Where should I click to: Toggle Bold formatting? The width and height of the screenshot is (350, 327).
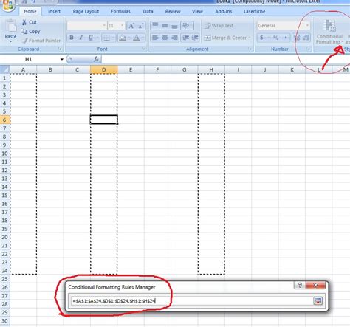point(72,38)
